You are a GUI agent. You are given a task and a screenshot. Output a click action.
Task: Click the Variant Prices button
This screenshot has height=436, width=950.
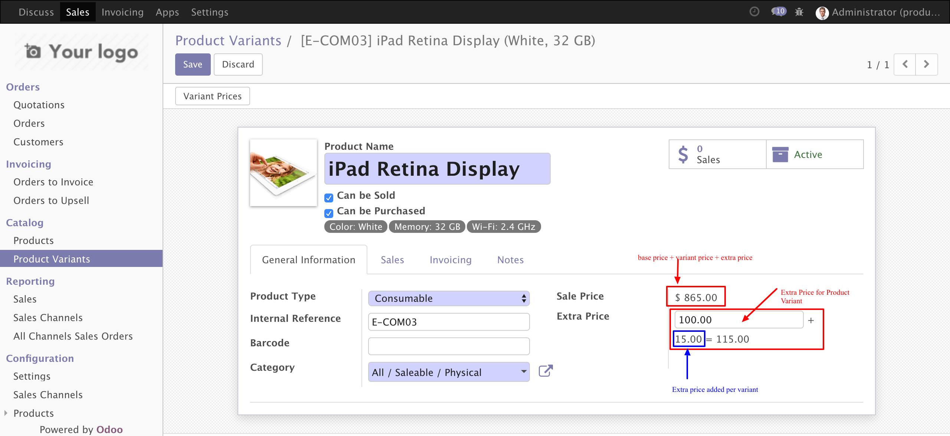point(212,96)
